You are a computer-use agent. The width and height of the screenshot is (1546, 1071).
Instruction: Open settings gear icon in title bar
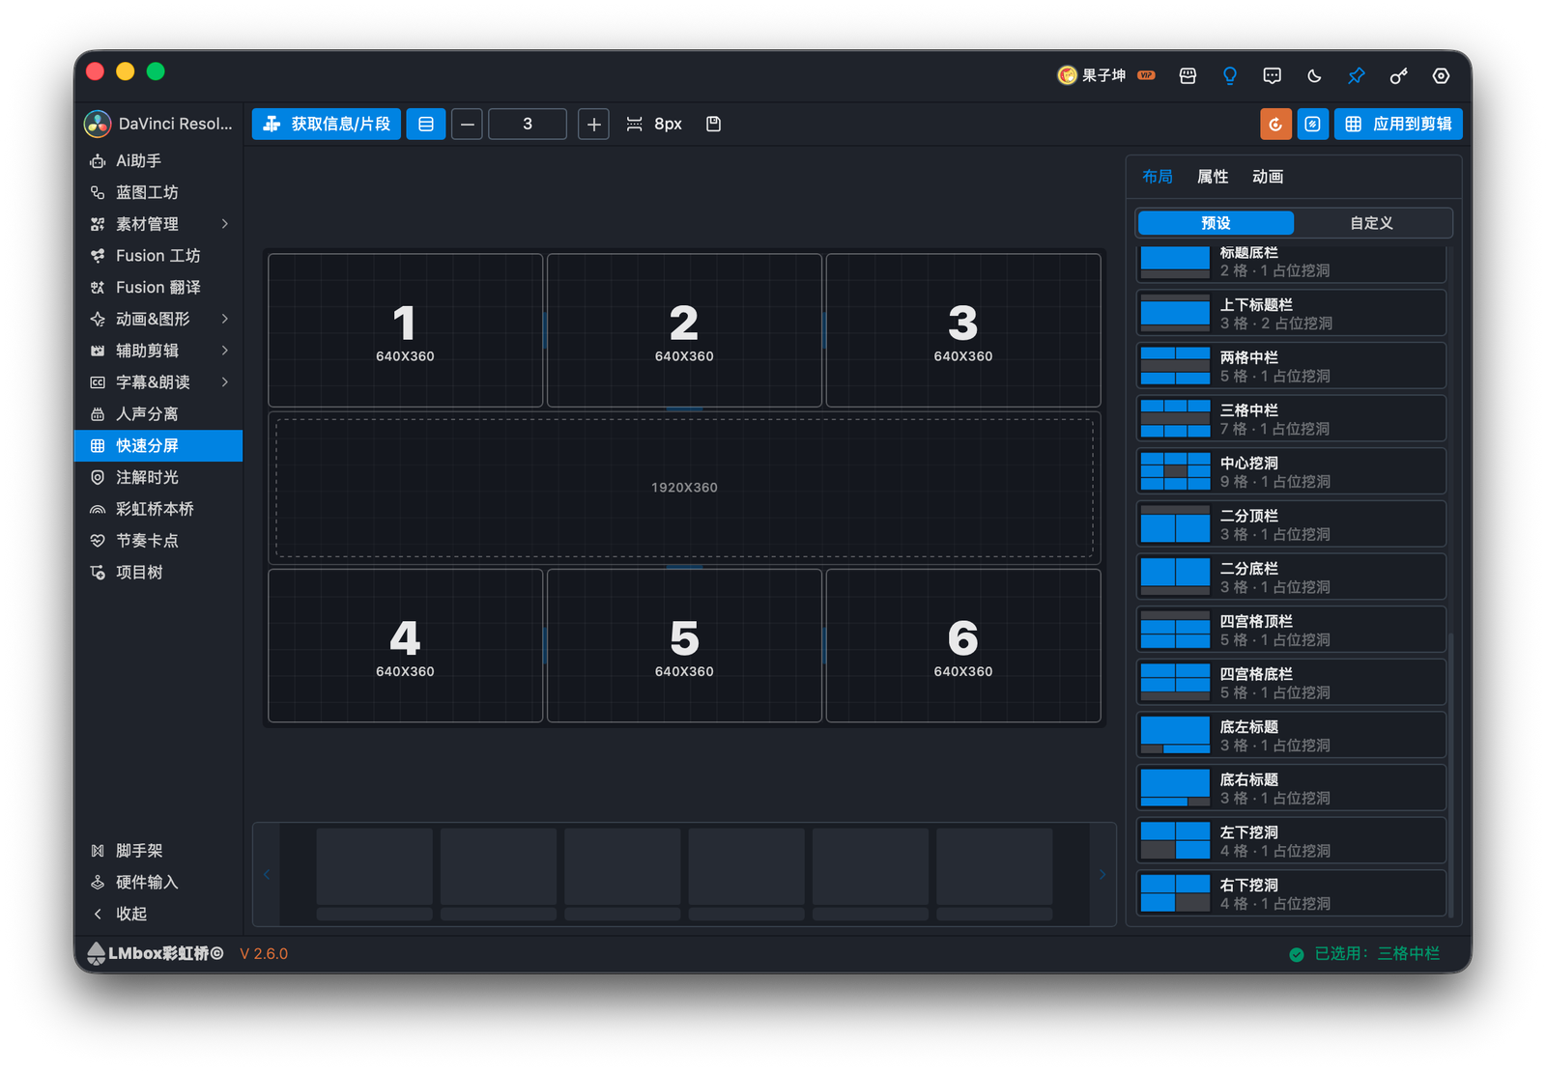click(x=1441, y=75)
